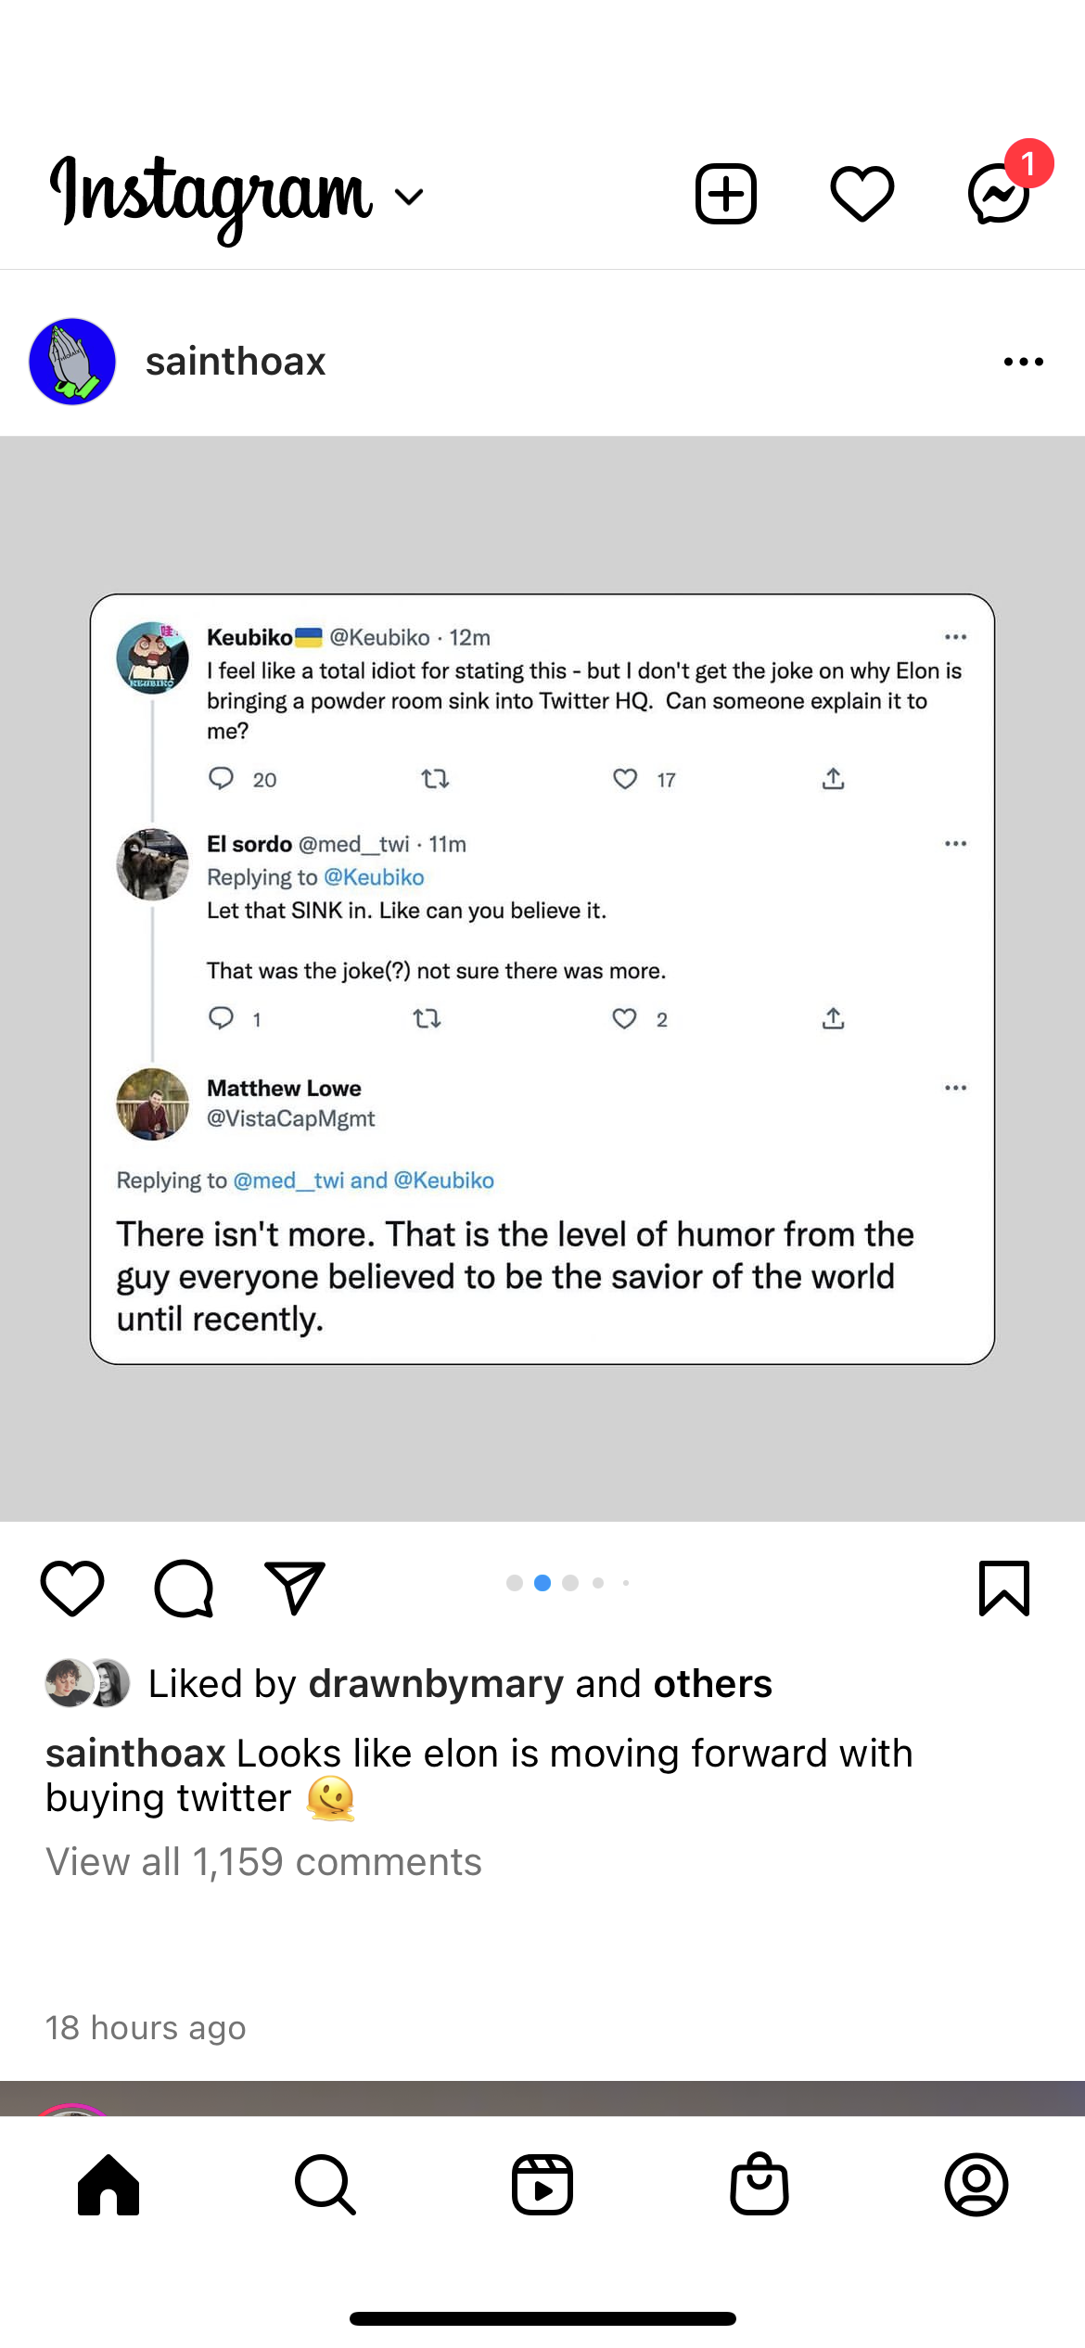Bookmark the sainthoax post
The image size is (1085, 2348).
pyautogui.click(x=1004, y=1589)
